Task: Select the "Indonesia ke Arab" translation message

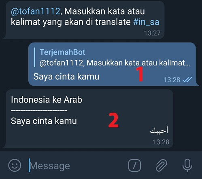Action: 89,118
